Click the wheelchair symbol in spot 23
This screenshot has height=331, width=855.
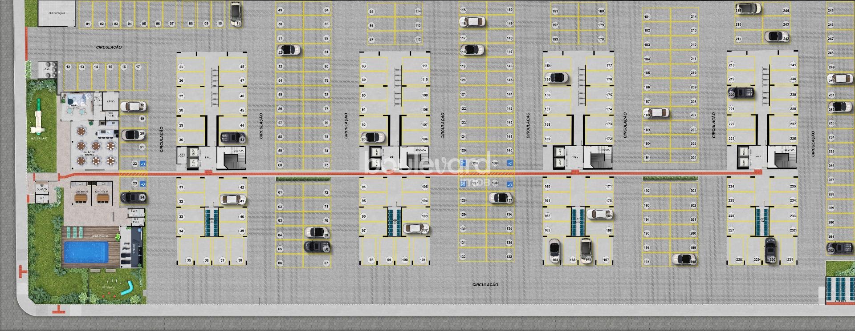[143, 183]
